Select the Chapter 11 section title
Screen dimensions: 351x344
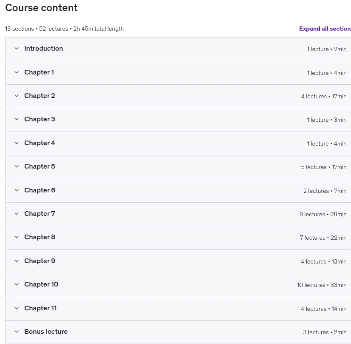coord(40,308)
